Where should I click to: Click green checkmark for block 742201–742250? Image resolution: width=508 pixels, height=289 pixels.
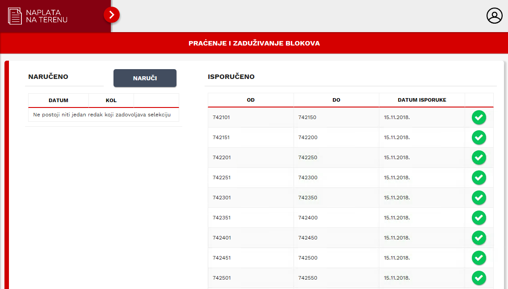coord(479,157)
